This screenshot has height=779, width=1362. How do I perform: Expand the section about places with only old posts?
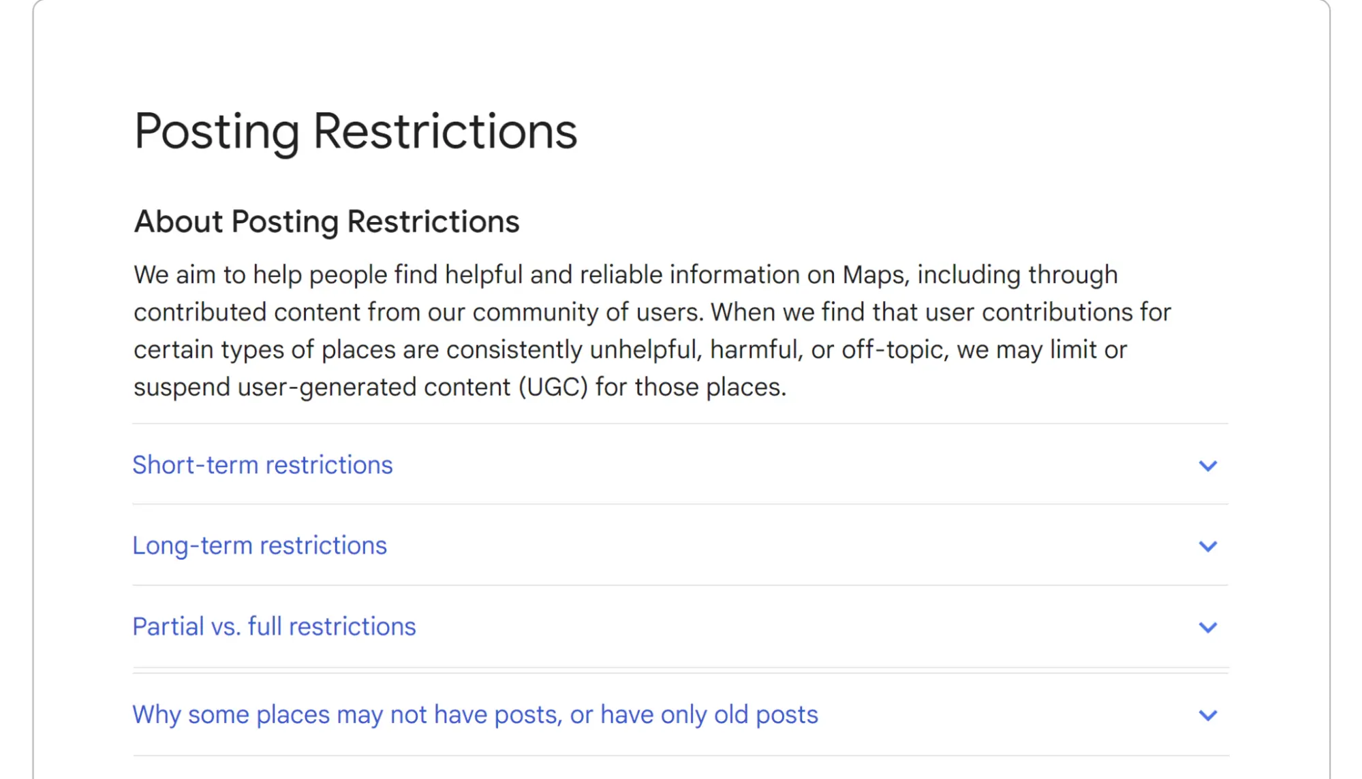[x=476, y=714]
